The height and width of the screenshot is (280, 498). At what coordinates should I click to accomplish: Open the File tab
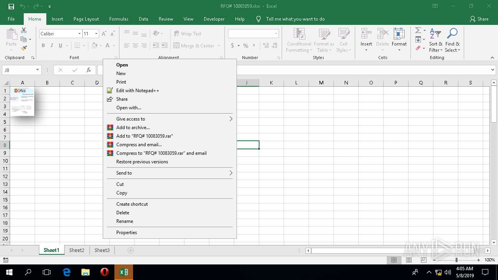pos(11,19)
